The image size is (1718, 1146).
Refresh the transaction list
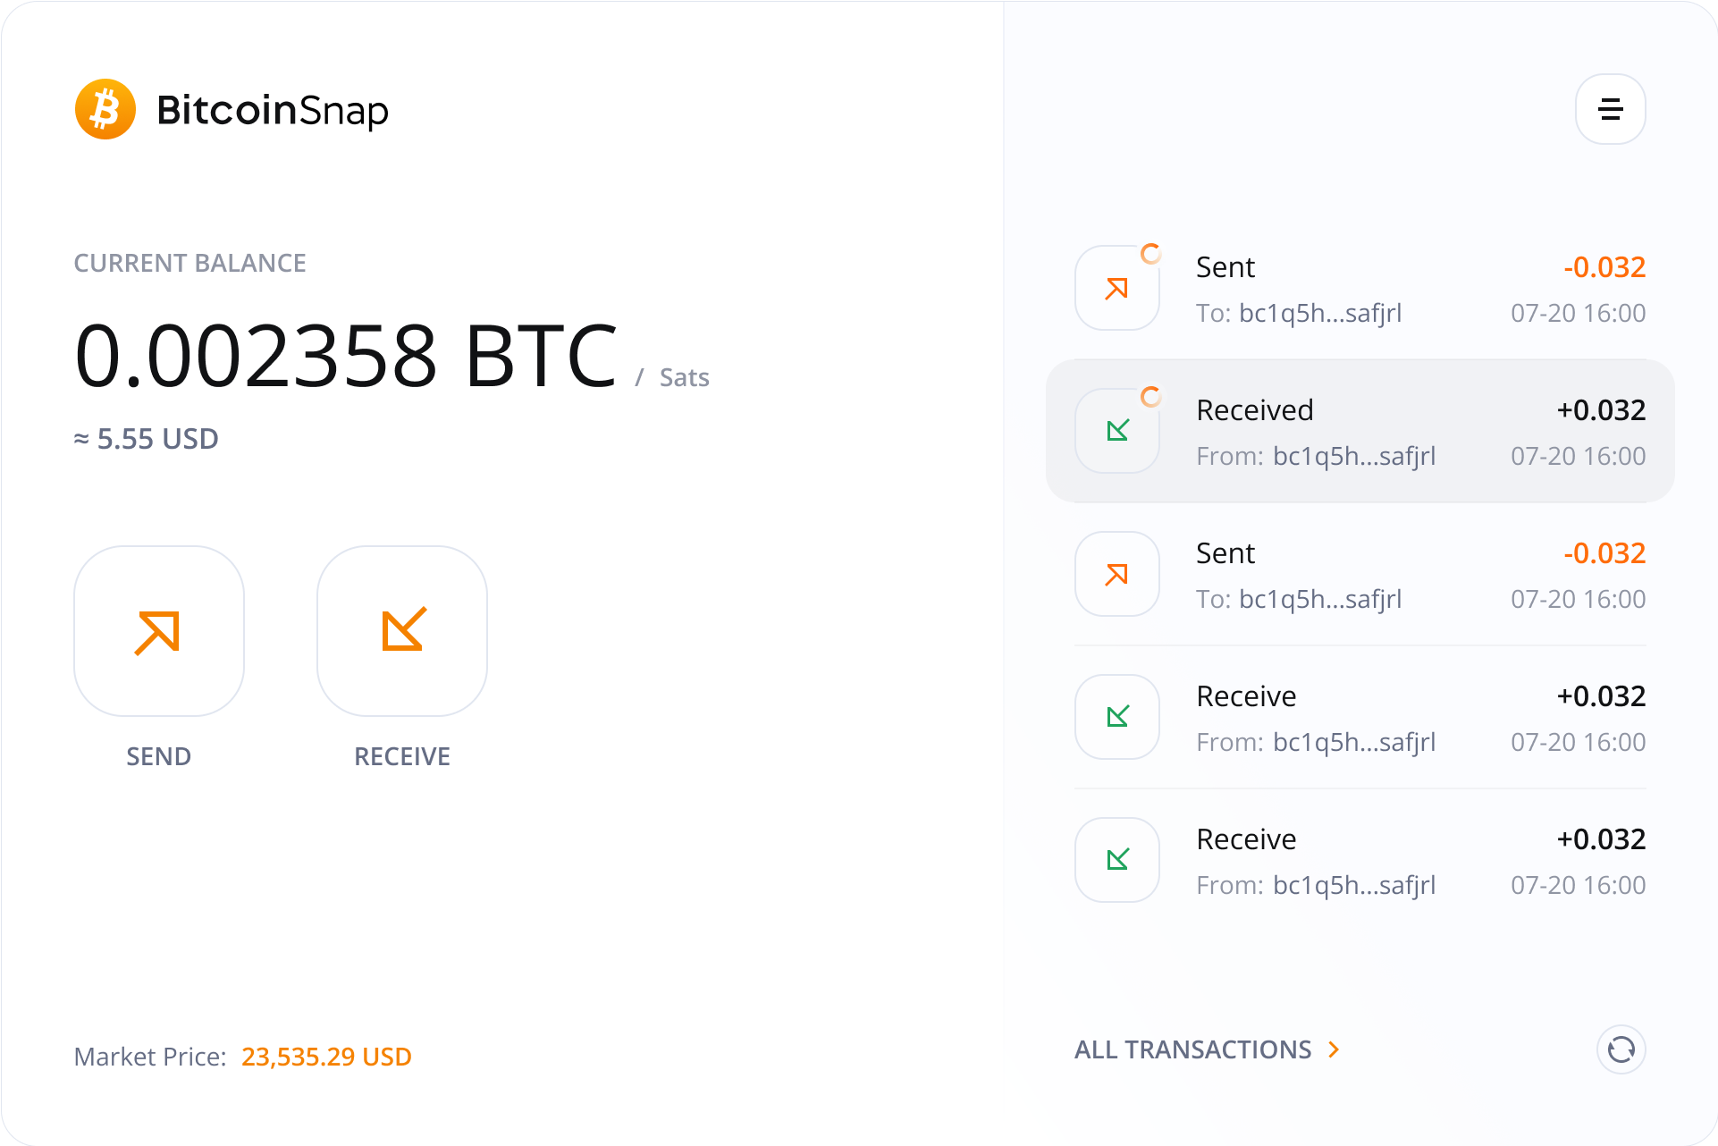(x=1621, y=1049)
